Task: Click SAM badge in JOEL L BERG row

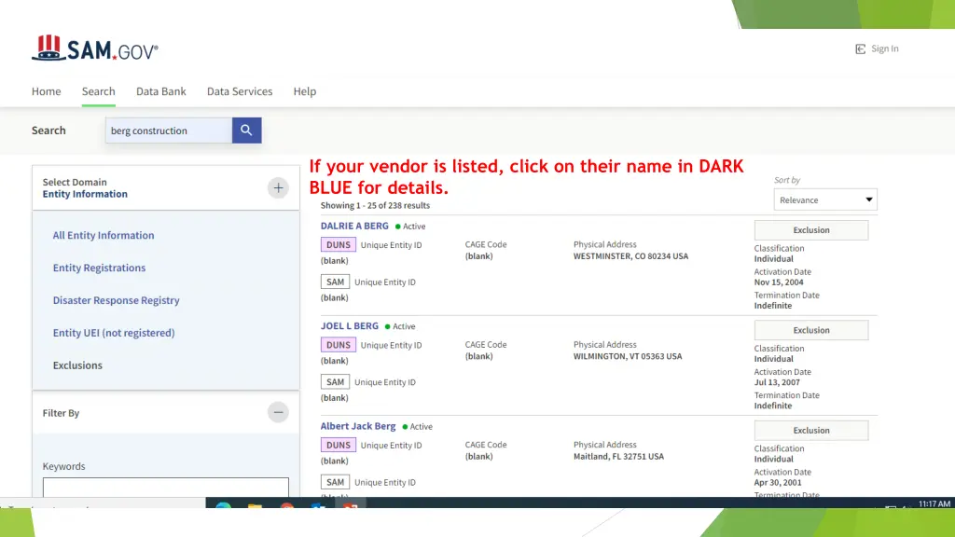Action: [x=335, y=382]
